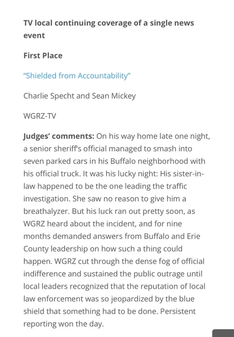Click the word "event" in the heading
Image resolution: width=234 pixels, height=337 pixels.
(x=34, y=36)
